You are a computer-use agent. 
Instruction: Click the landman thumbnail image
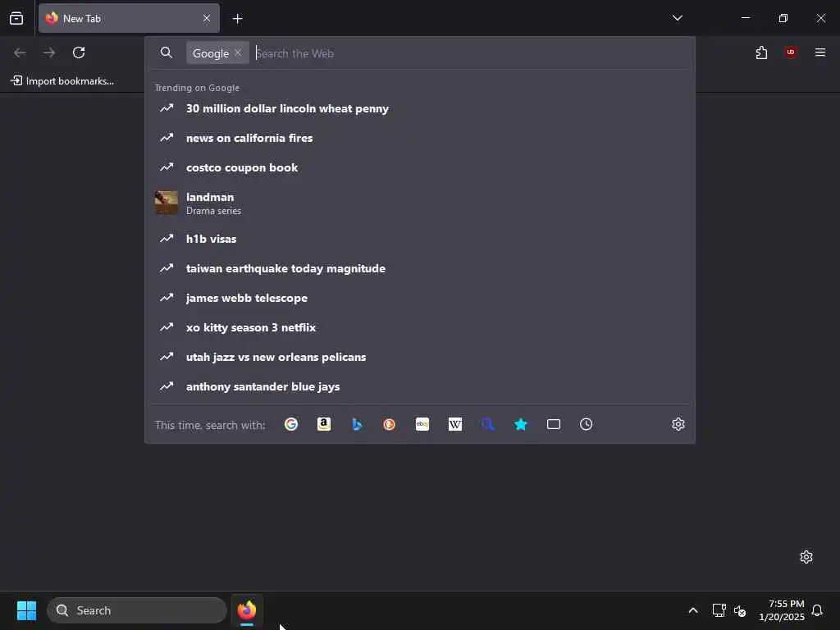(x=166, y=203)
